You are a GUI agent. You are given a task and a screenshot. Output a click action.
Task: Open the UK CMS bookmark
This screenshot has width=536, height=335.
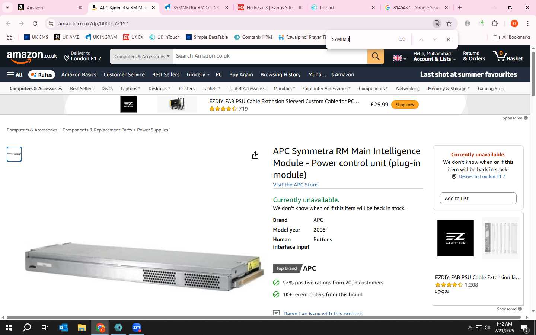pyautogui.click(x=36, y=37)
